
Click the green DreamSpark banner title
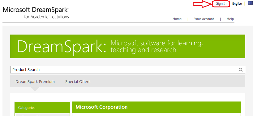[x=62, y=47]
